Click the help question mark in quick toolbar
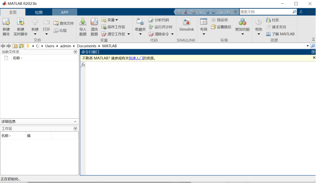 (228, 12)
